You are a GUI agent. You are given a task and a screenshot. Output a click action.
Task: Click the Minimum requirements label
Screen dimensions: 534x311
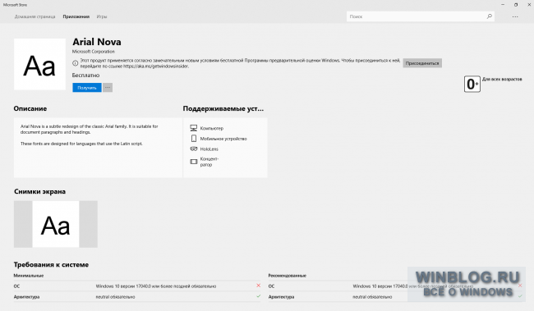pyautogui.click(x=29, y=276)
